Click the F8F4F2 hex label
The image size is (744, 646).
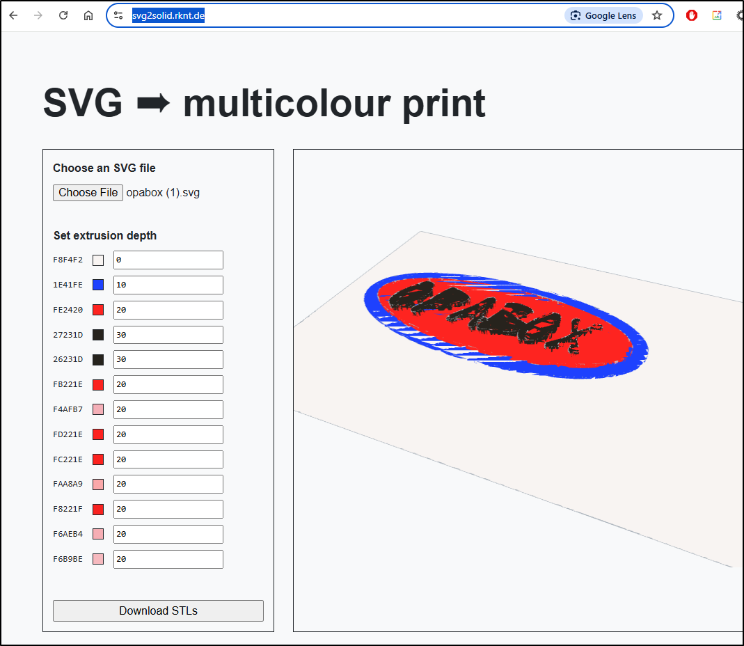coord(68,260)
